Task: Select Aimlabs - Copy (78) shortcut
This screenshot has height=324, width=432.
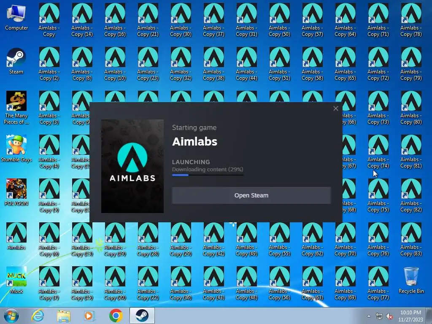Action: pos(411,20)
